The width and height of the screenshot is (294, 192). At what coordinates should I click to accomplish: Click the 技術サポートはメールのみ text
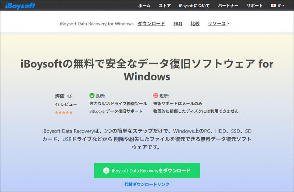tap(178, 104)
